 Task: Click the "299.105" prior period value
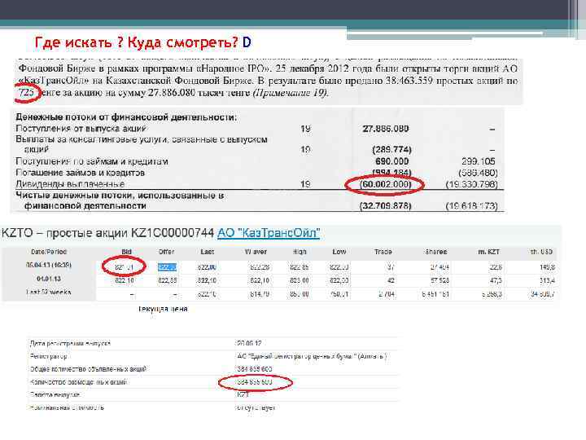(x=478, y=161)
